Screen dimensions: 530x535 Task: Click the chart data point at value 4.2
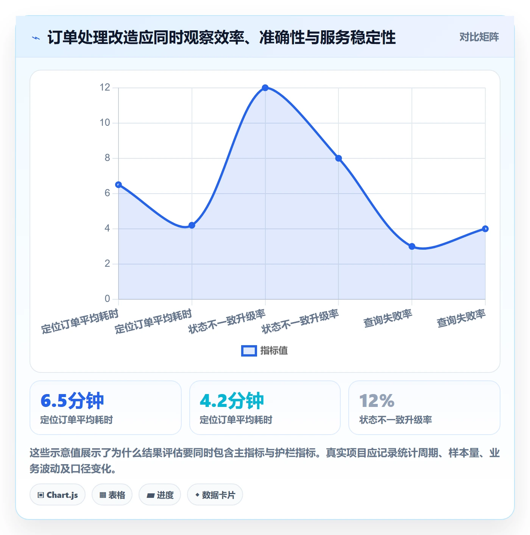(192, 225)
